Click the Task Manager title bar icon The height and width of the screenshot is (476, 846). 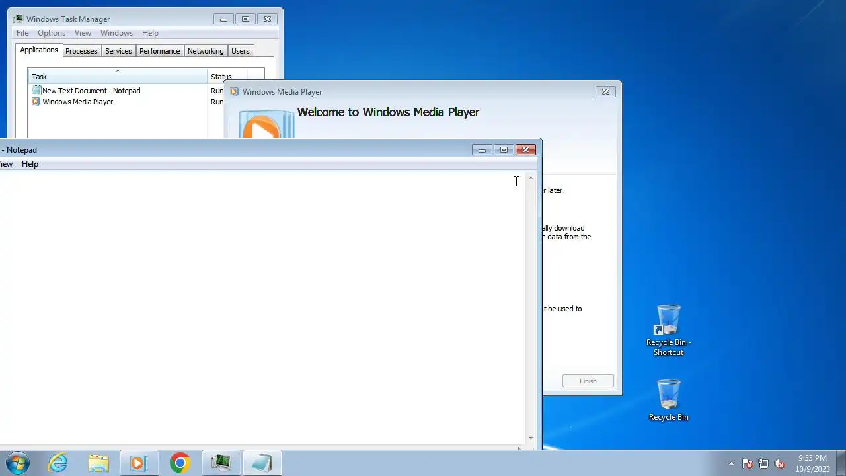[x=18, y=19]
